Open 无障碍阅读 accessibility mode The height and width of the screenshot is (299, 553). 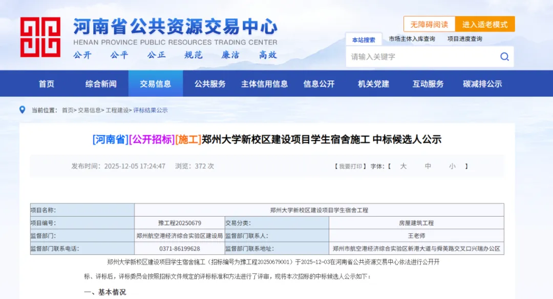click(429, 25)
